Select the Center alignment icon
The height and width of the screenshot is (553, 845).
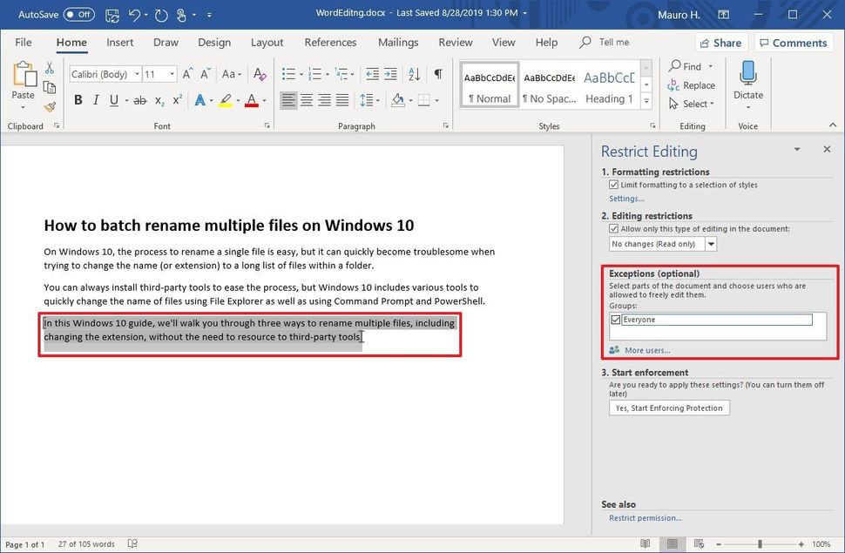click(307, 99)
